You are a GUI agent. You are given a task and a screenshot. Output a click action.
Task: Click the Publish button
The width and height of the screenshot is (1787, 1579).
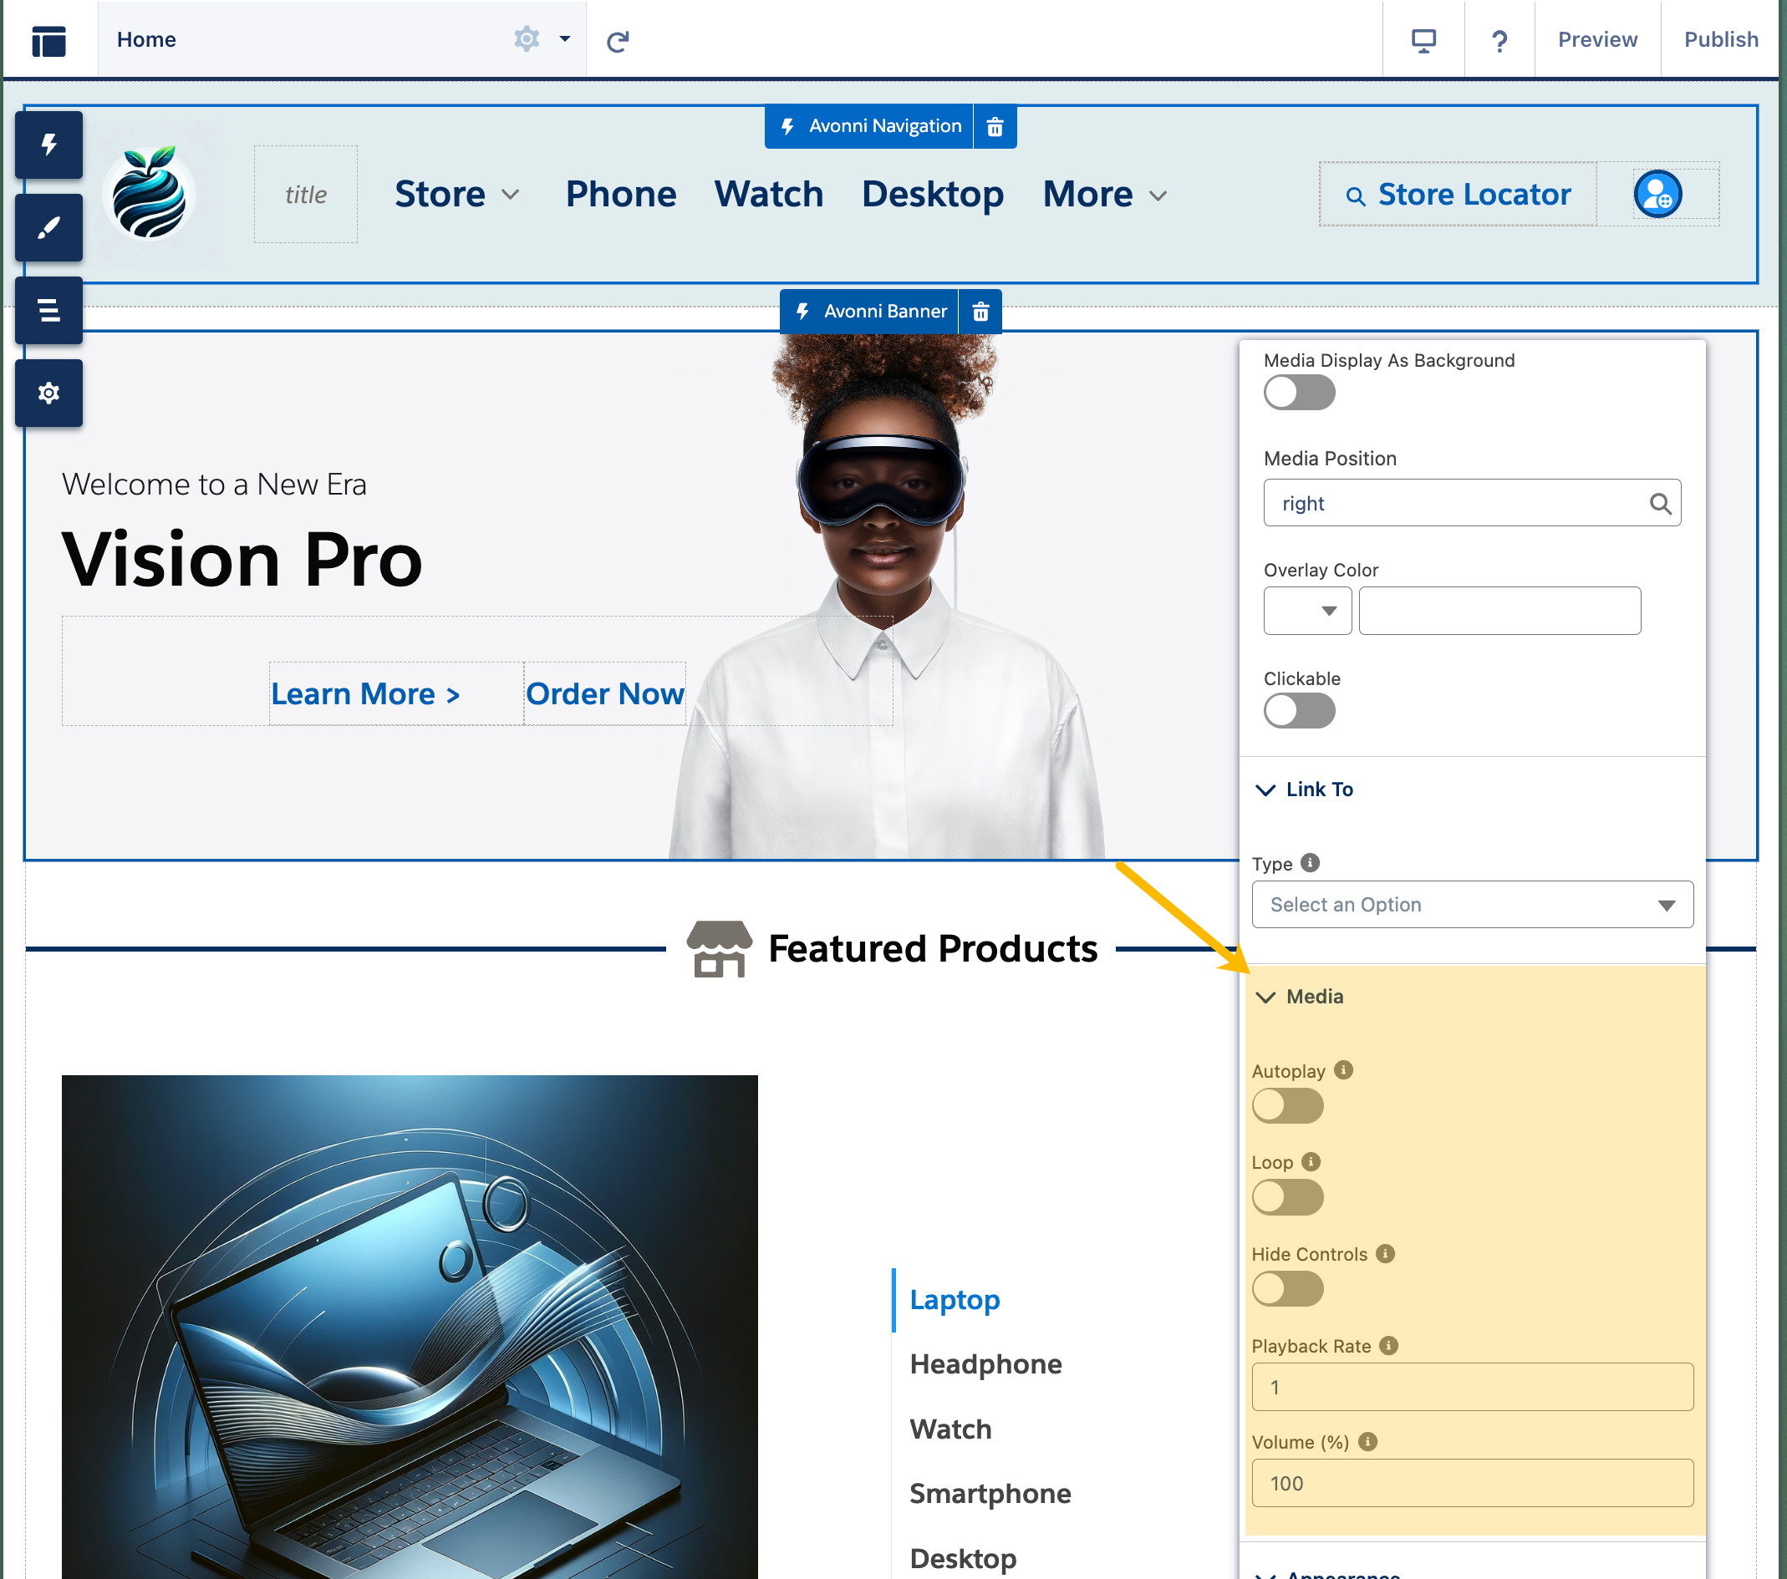[1719, 40]
